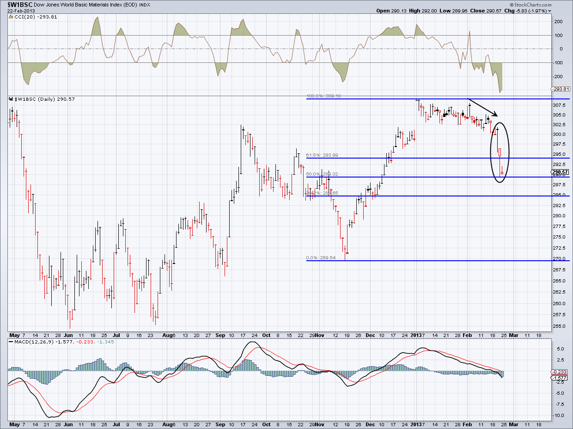Screen dimensions: 573x429
Task: Click the 0.0%: 269.54 Fibonacci label
Action: [321, 258]
